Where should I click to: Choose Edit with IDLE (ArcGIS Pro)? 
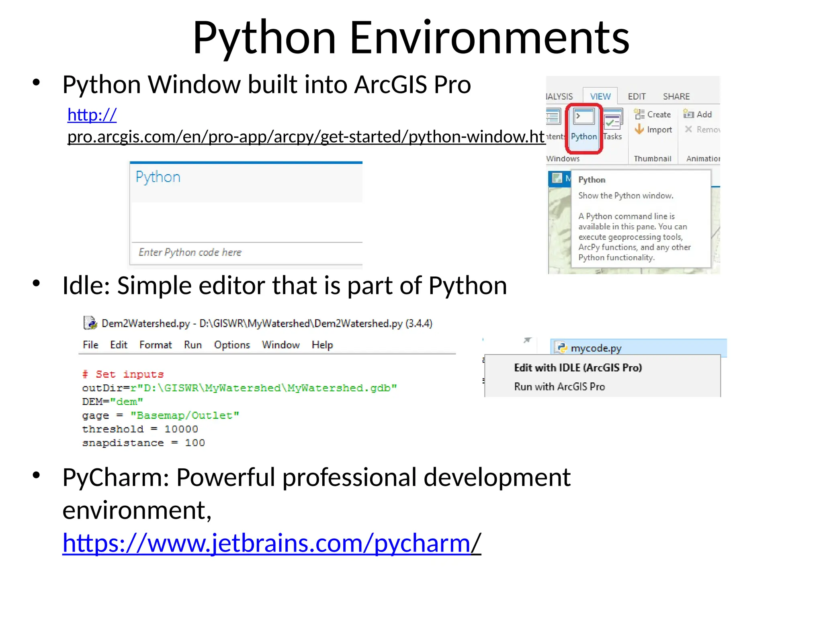578,368
